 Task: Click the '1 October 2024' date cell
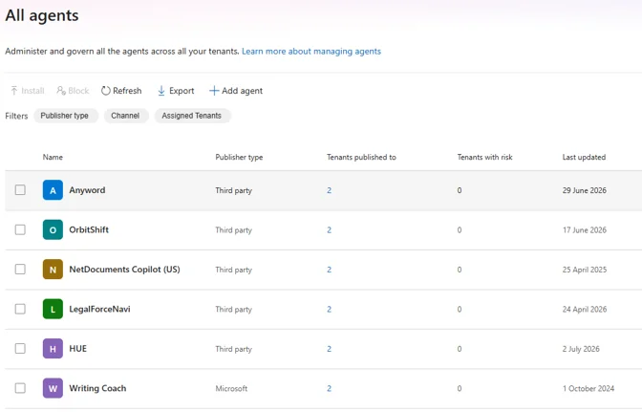coord(588,389)
